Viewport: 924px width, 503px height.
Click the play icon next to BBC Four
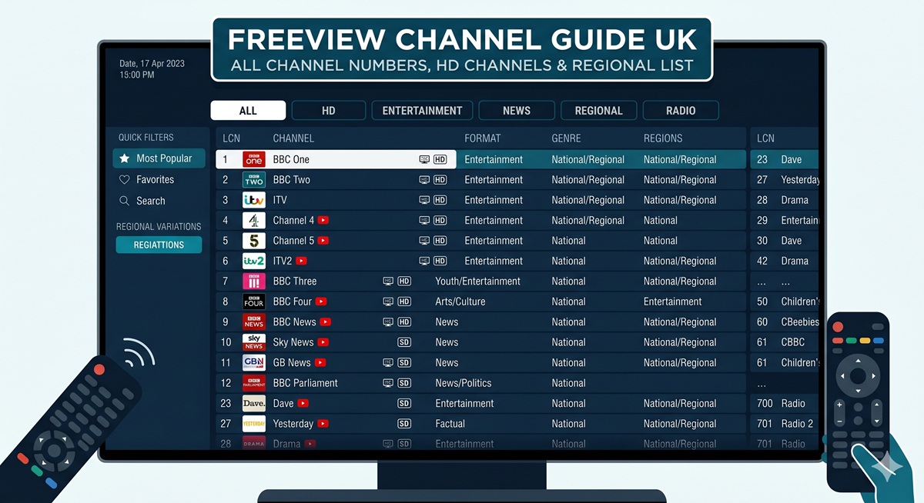(x=321, y=301)
